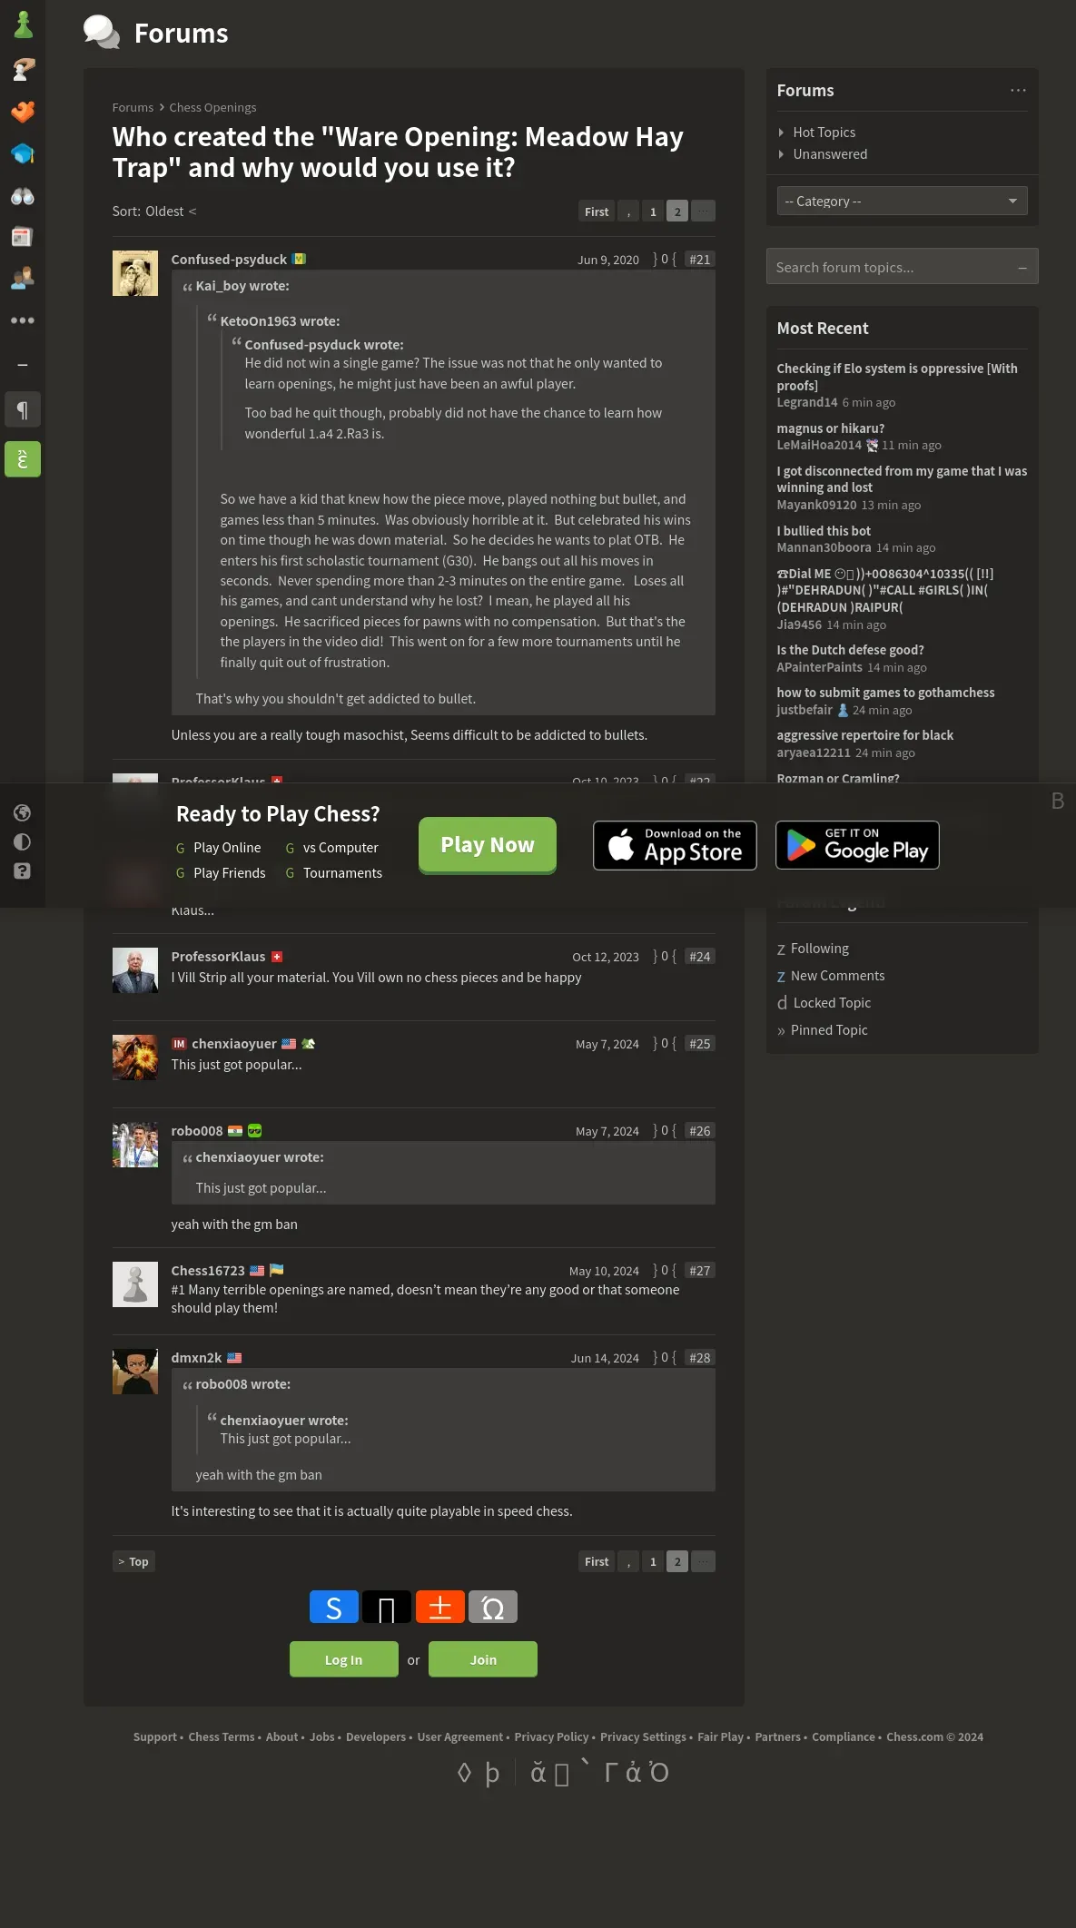The image size is (1076, 1928).
Task: Open Forums panel three-dots menu
Action: tap(1018, 90)
